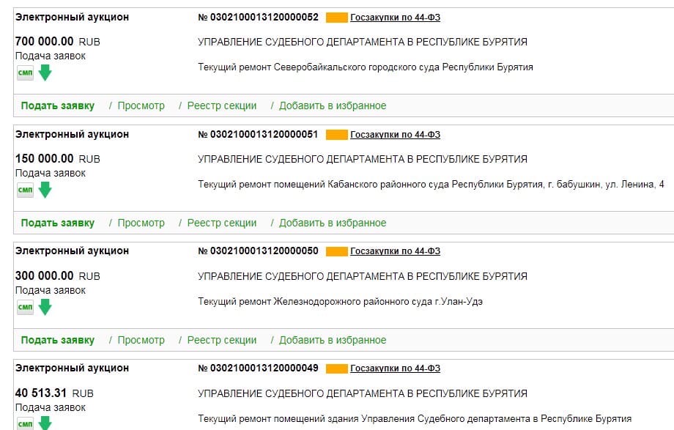Open Реестр секции for the 150 000.00 auction
Viewport: 674px width, 430px height.
[222, 223]
